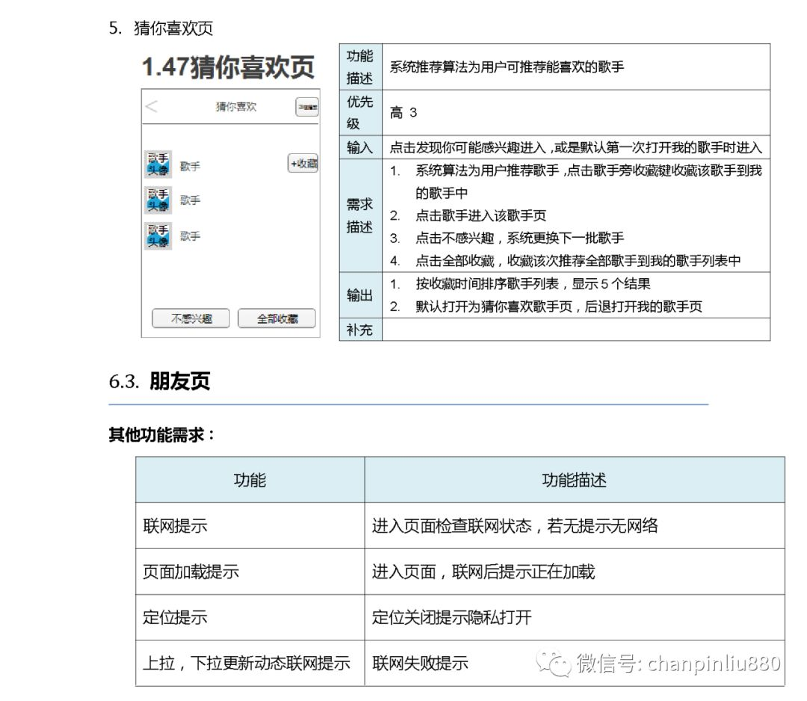Image resolution: width=807 pixels, height=701 pixels.
Task: Click the text 系统推荐算法为用户可推荐能喜欢的歌手
Action: pos(507,67)
